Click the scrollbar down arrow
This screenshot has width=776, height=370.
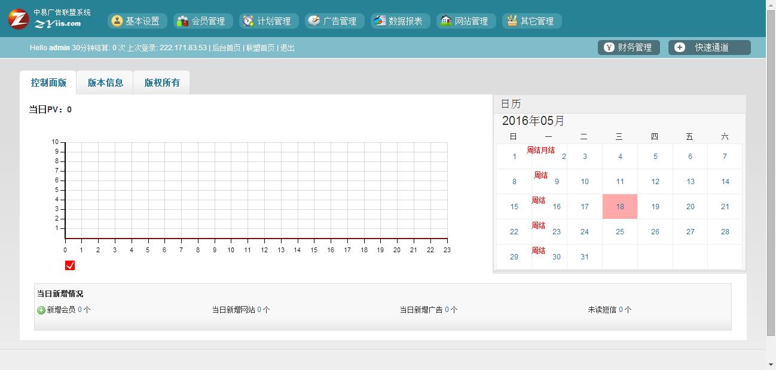(771, 364)
